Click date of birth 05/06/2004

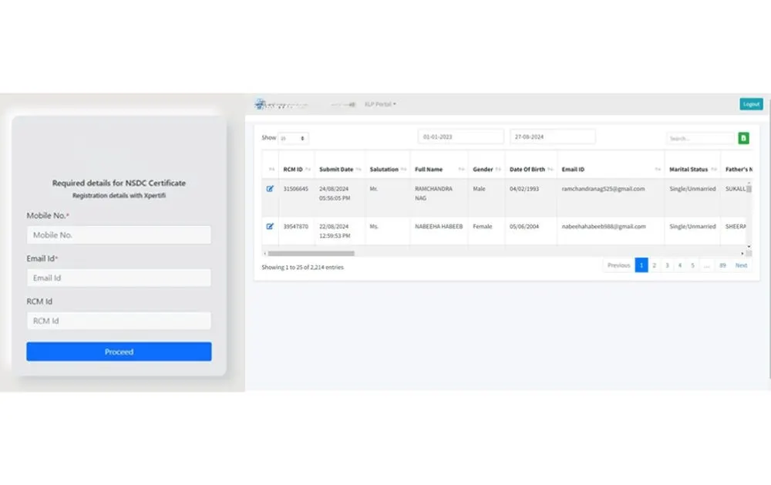point(524,226)
